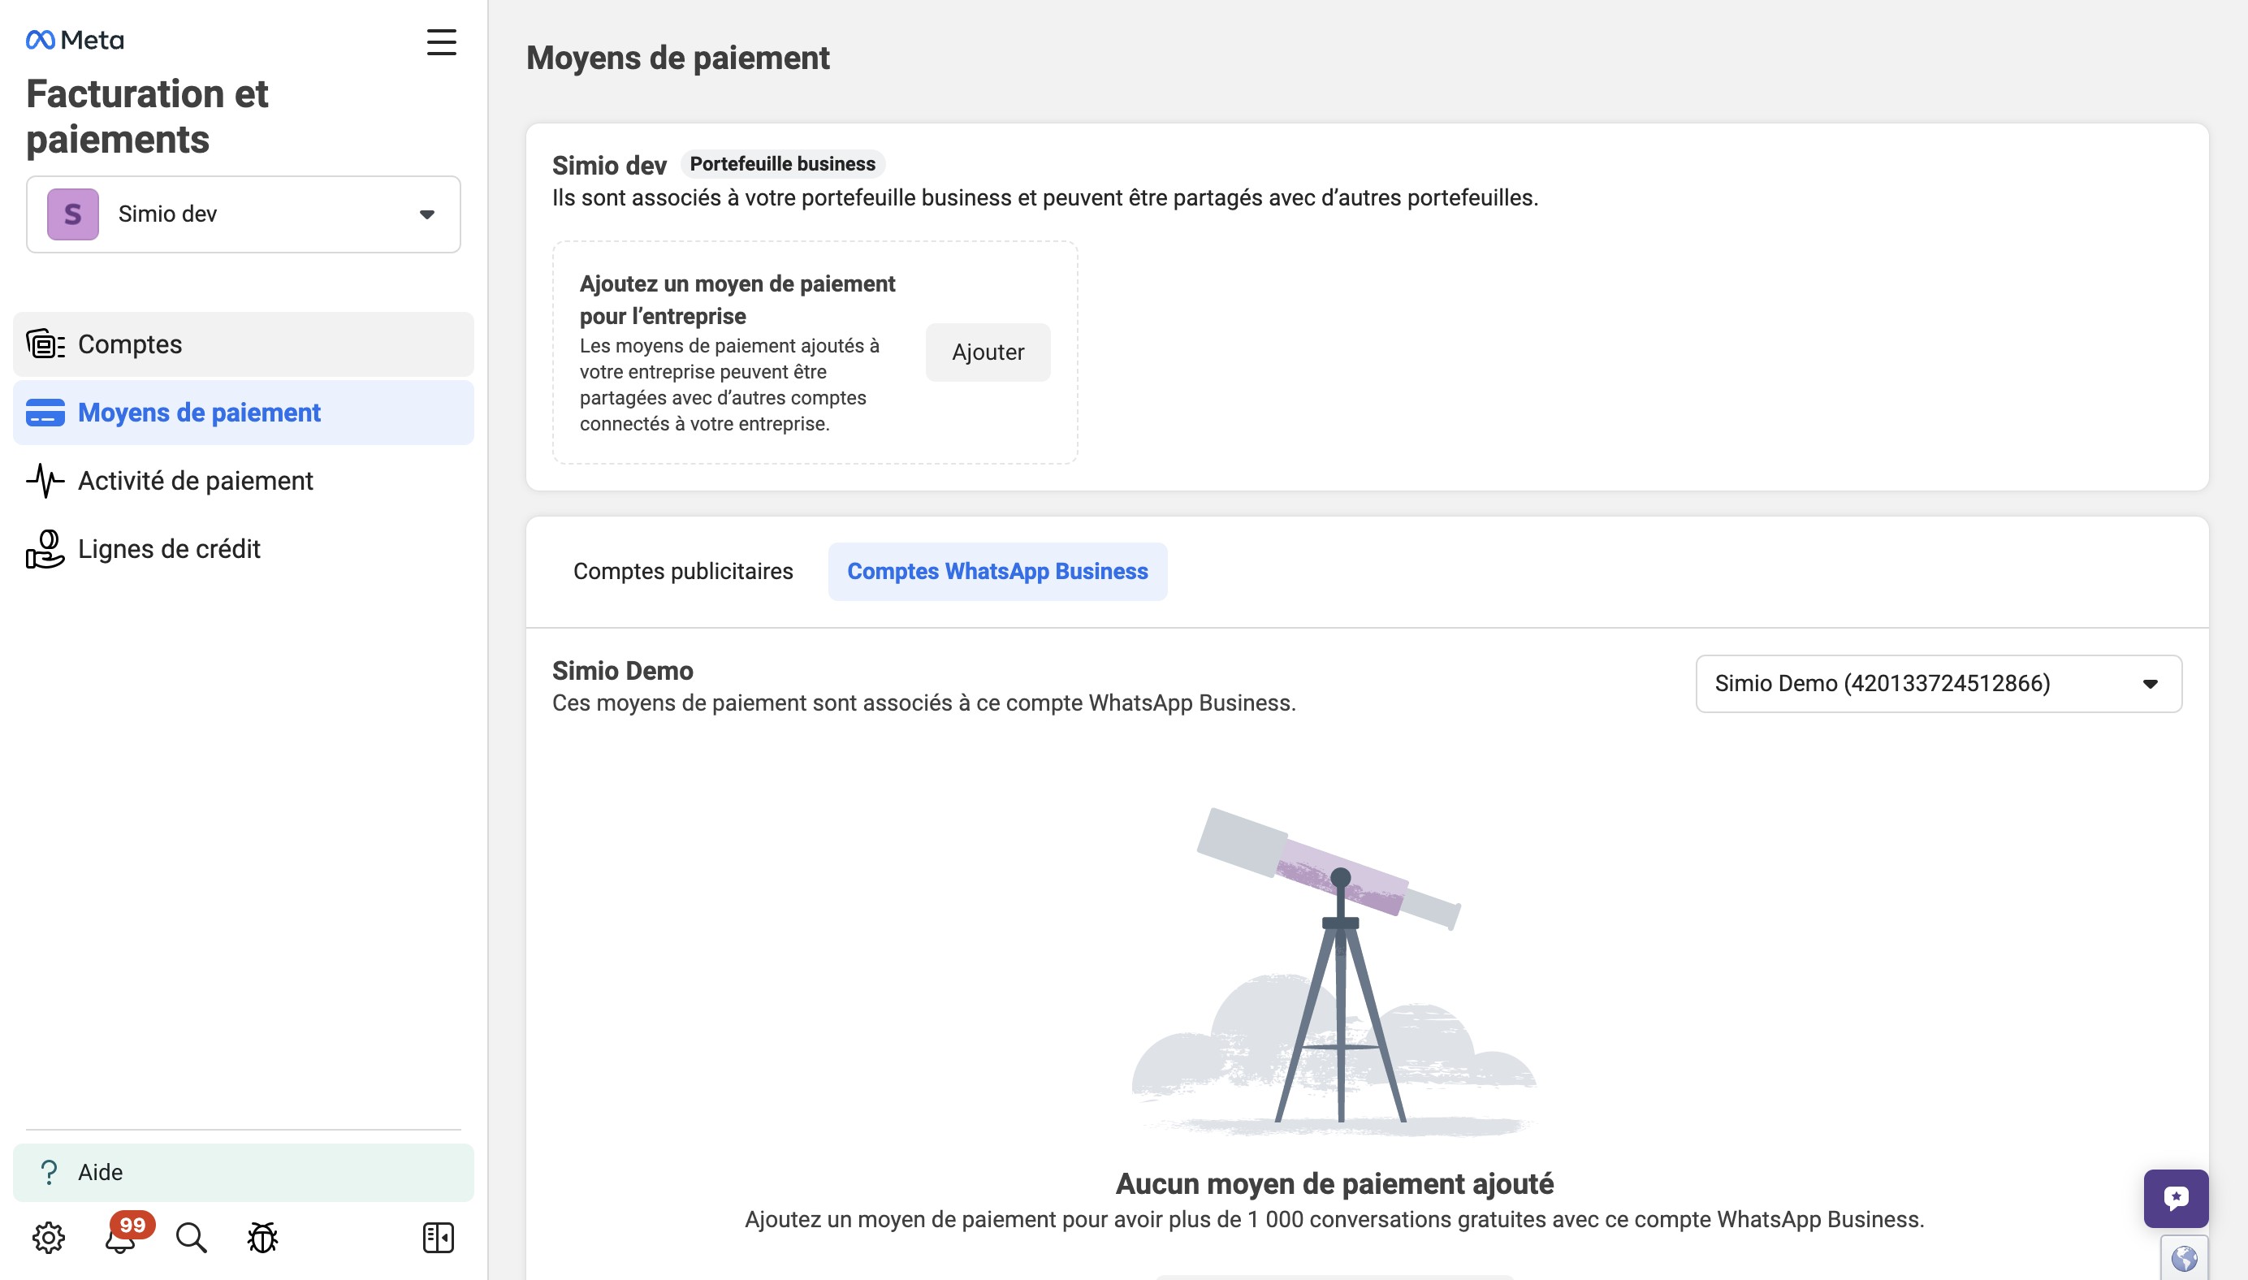Screen dimensions: 2248x1280
Task: Open the feedback chat star button
Action: point(2175,1198)
